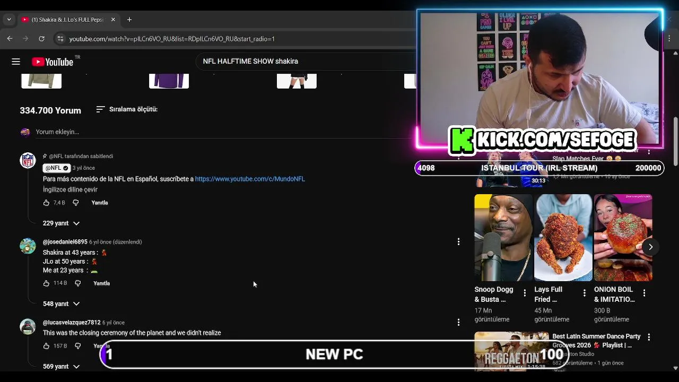Click the 6 yıl önce (düzenlendi) timestamp
Viewport: 679px width, 382px height.
[x=116, y=242]
